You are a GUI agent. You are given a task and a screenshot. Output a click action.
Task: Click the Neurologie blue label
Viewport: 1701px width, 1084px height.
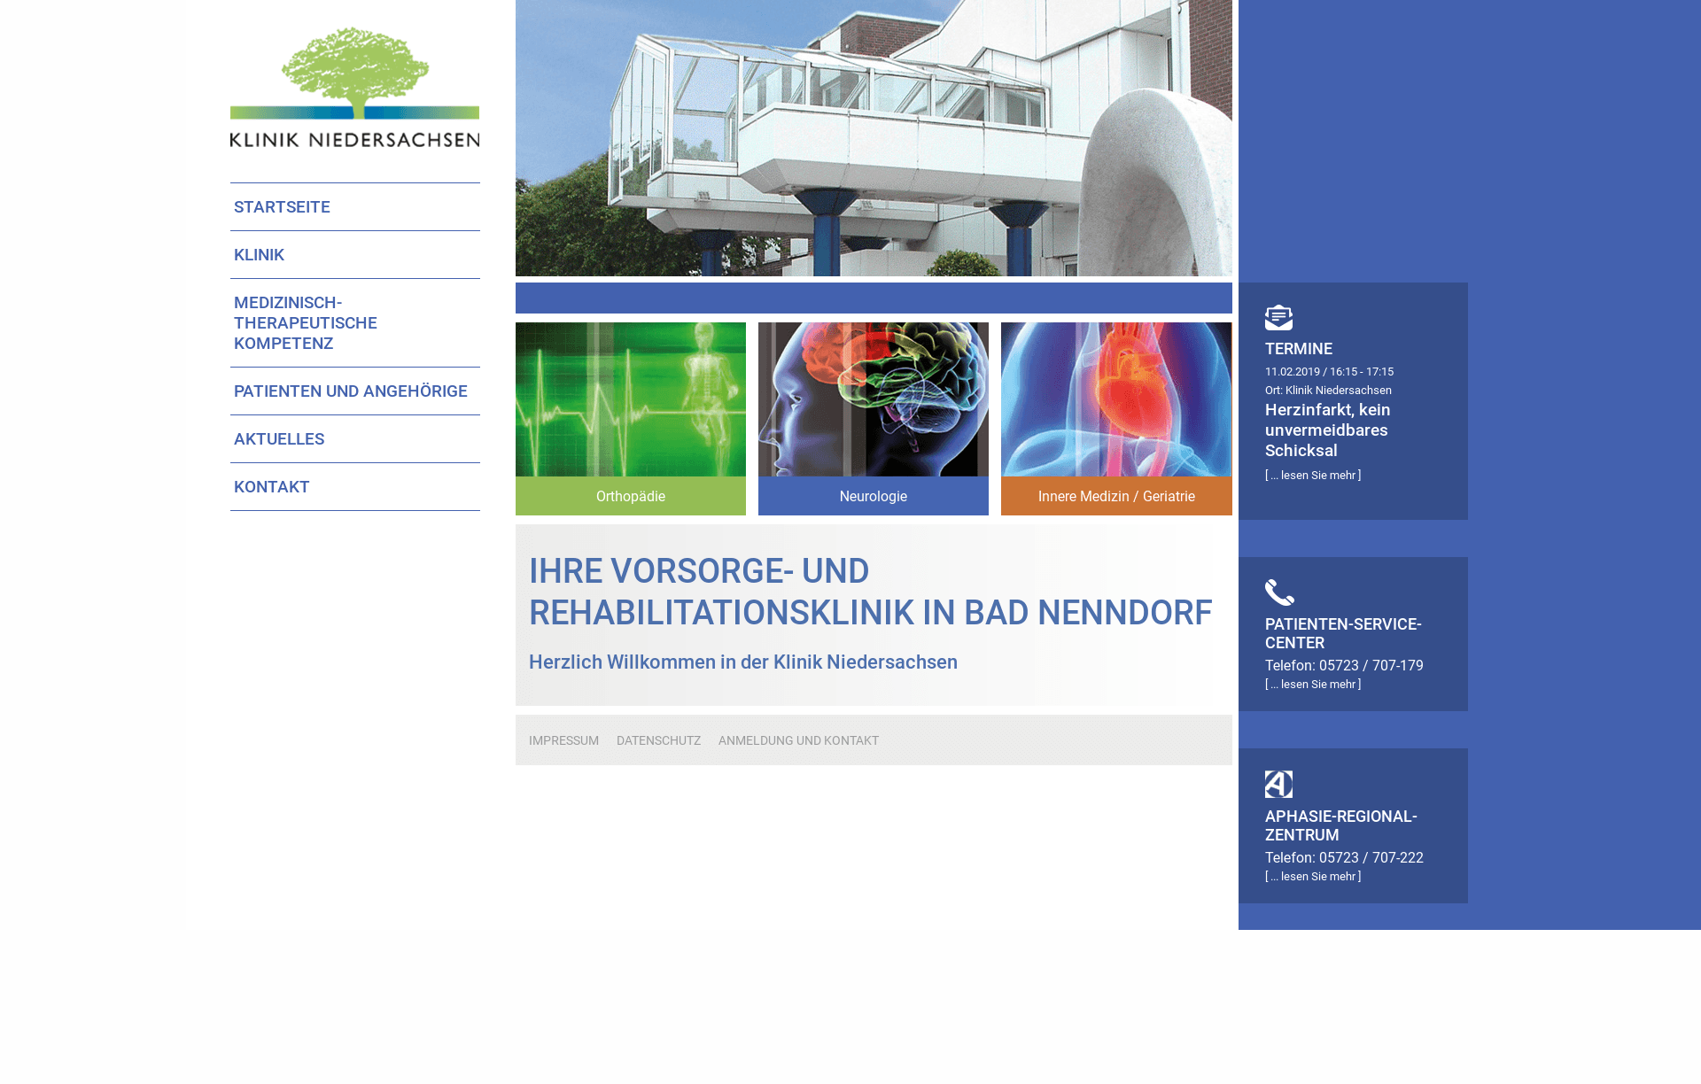tap(874, 496)
